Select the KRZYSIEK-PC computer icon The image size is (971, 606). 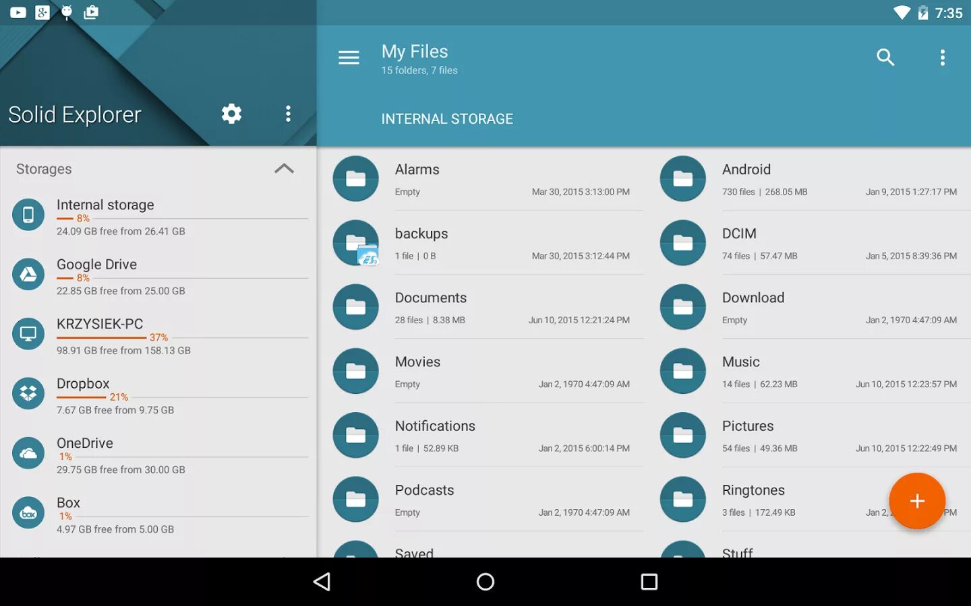(x=28, y=334)
